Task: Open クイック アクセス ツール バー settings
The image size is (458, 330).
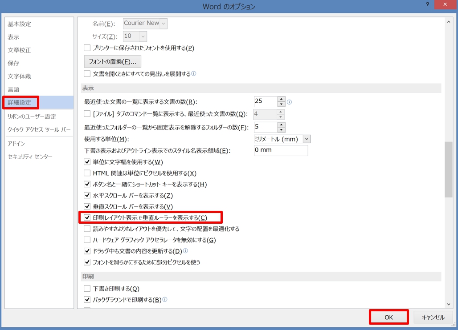Action: (39, 129)
